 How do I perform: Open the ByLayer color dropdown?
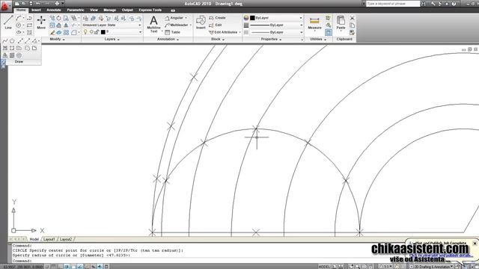click(276, 18)
